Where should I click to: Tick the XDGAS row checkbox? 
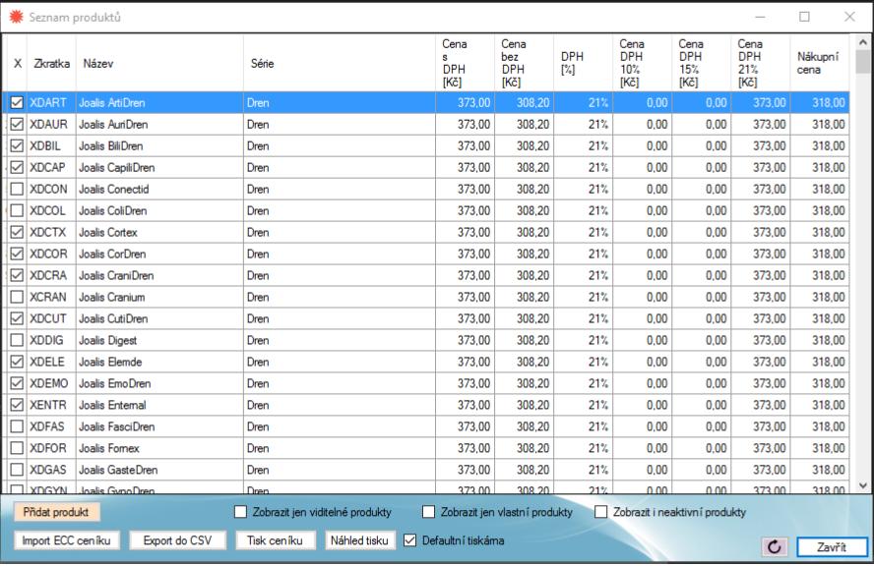17,471
